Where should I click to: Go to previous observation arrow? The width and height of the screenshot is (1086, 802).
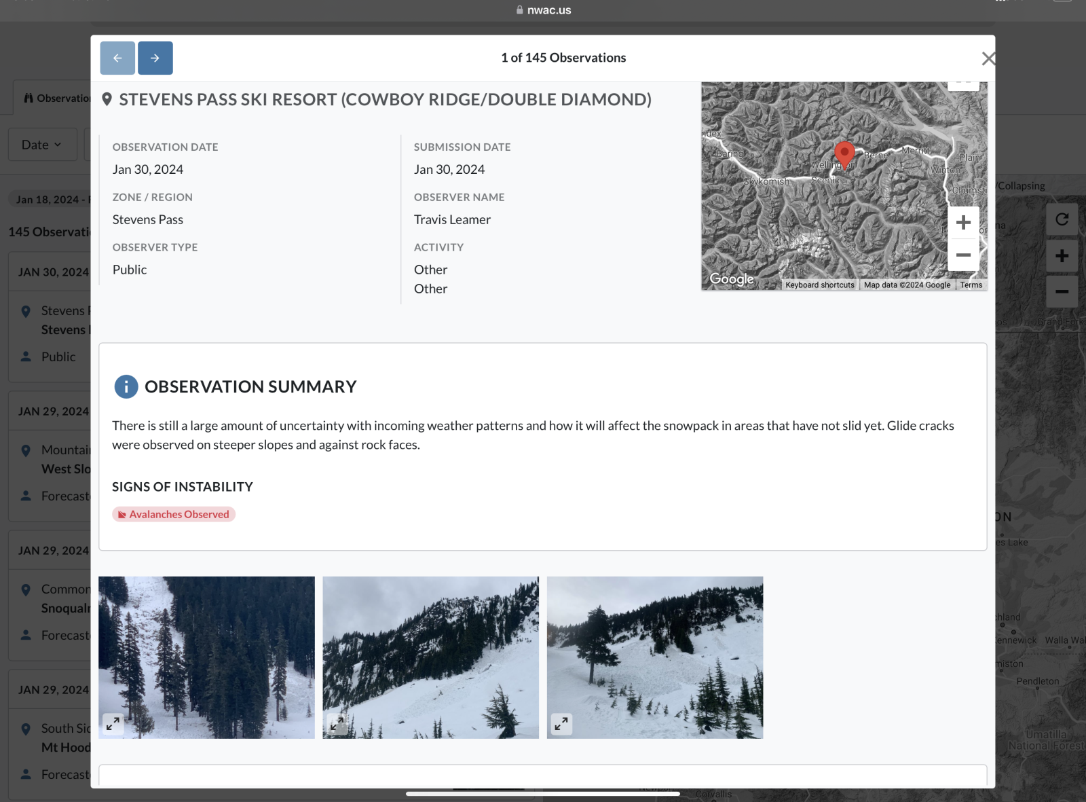(x=117, y=58)
